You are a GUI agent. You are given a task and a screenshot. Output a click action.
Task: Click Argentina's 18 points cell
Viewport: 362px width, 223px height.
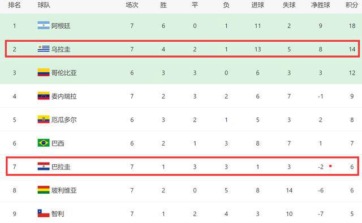352,26
